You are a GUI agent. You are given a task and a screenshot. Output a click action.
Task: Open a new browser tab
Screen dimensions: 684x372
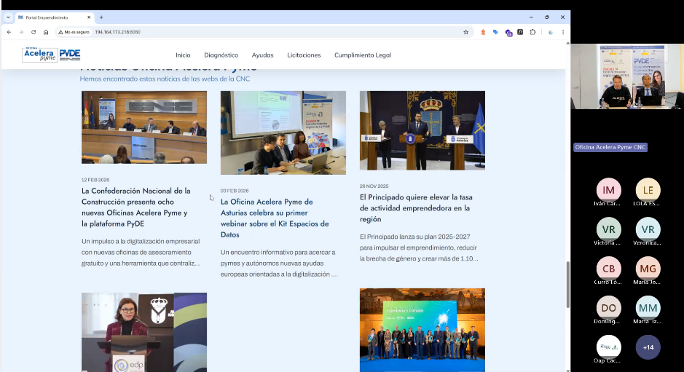[101, 17]
